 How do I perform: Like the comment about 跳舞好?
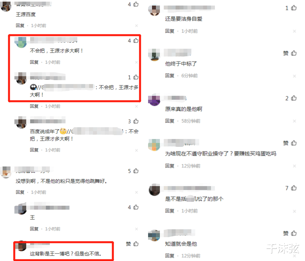tap(136, 171)
